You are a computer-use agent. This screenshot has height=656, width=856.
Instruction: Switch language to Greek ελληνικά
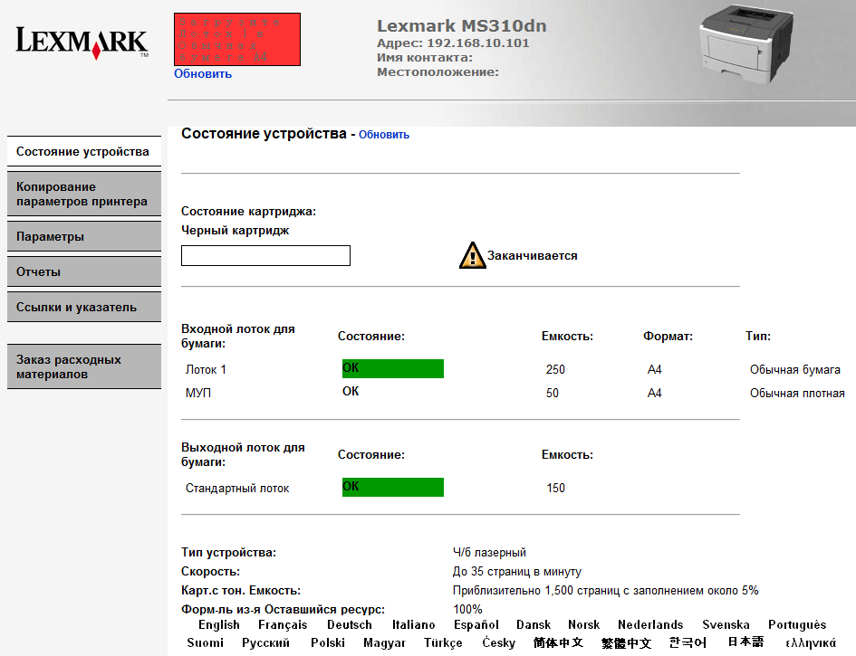click(x=811, y=643)
